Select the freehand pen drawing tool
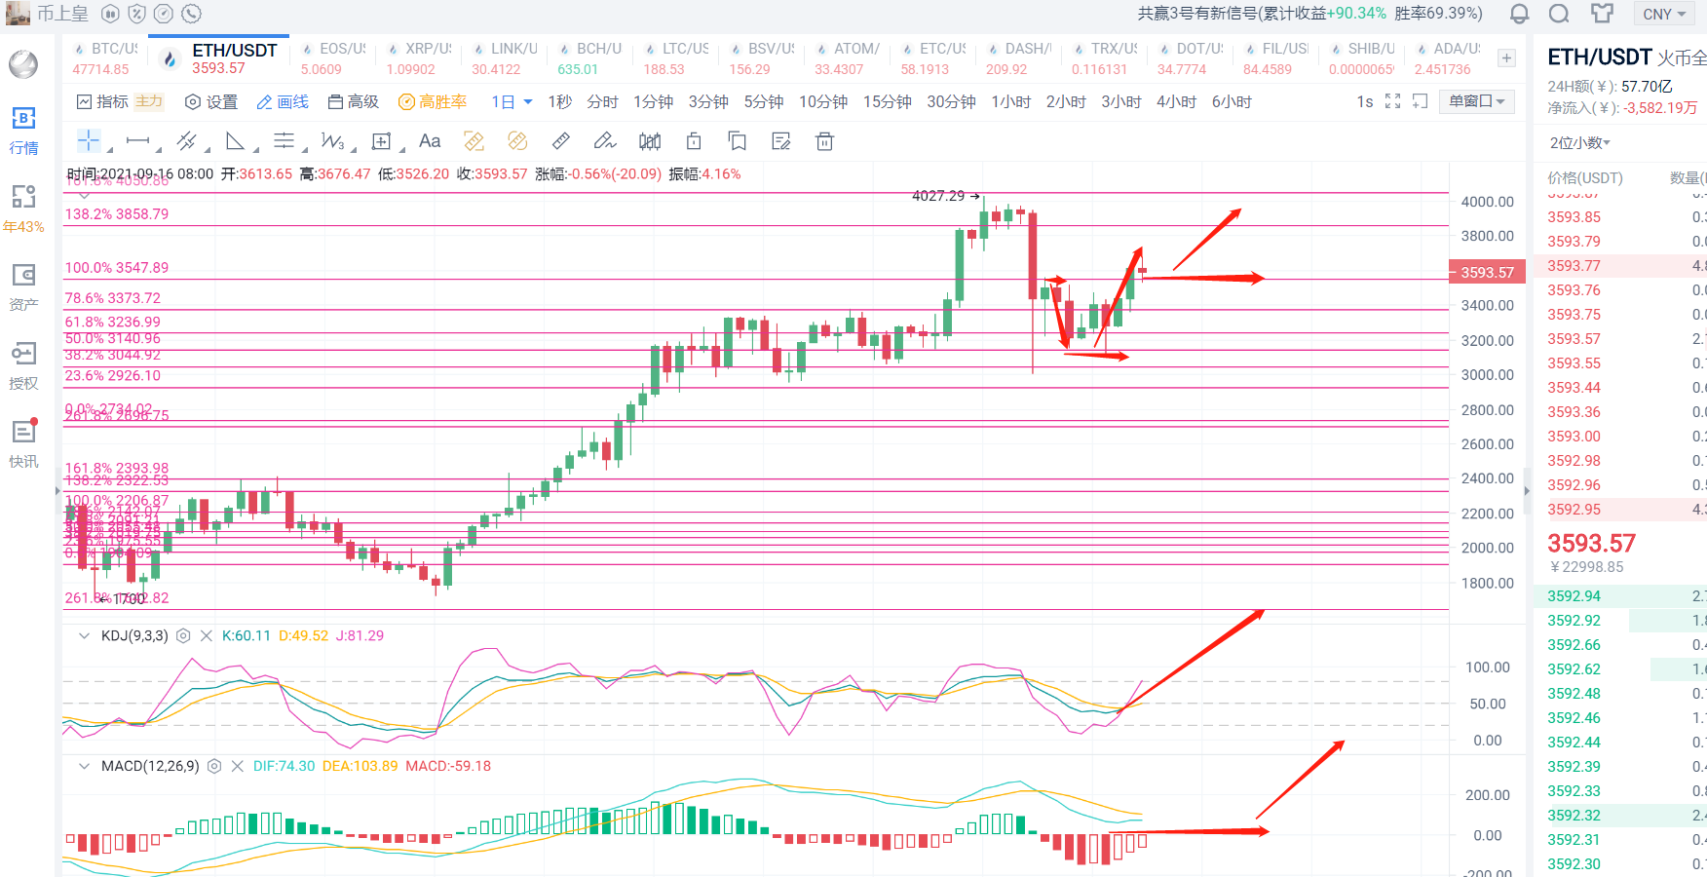Viewport: 1707px width, 877px height. [605, 141]
